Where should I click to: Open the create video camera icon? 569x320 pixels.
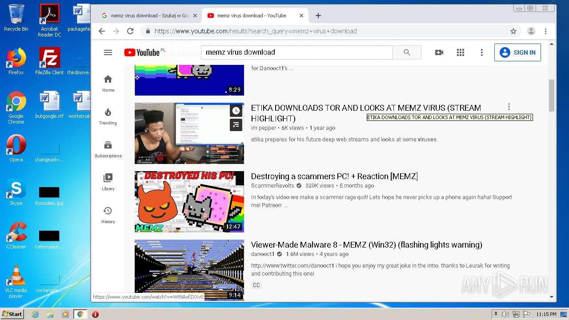[439, 52]
